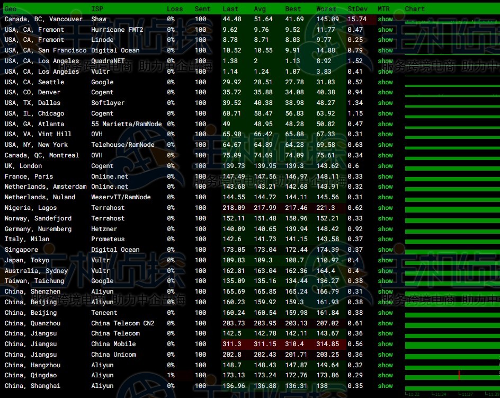Open MTR show link for Nigeria, Lagos
The height and width of the screenshot is (398, 500).
[385, 208]
